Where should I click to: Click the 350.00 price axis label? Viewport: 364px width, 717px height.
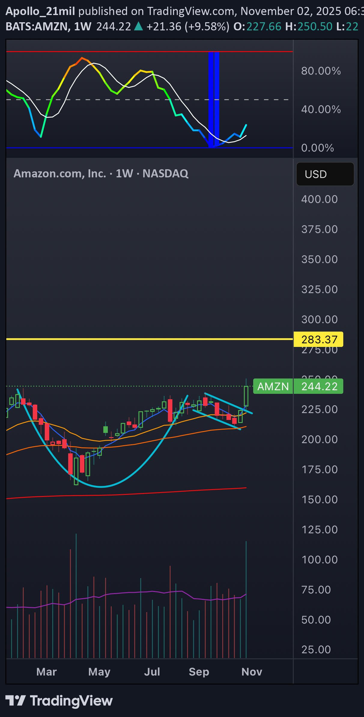(320, 259)
